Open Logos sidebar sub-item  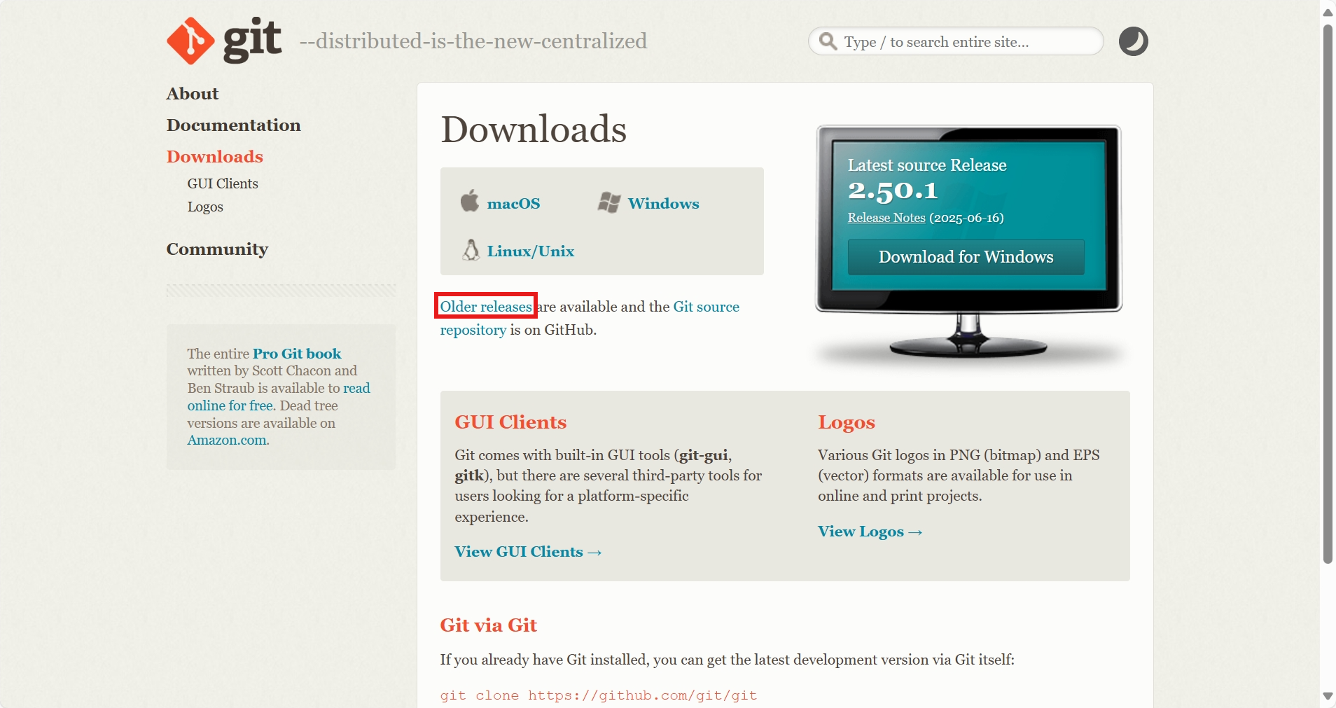pos(205,207)
